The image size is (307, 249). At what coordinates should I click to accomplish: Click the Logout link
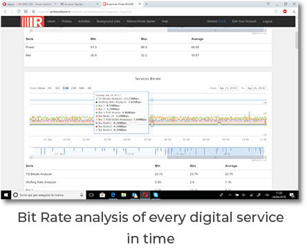coord(268,21)
